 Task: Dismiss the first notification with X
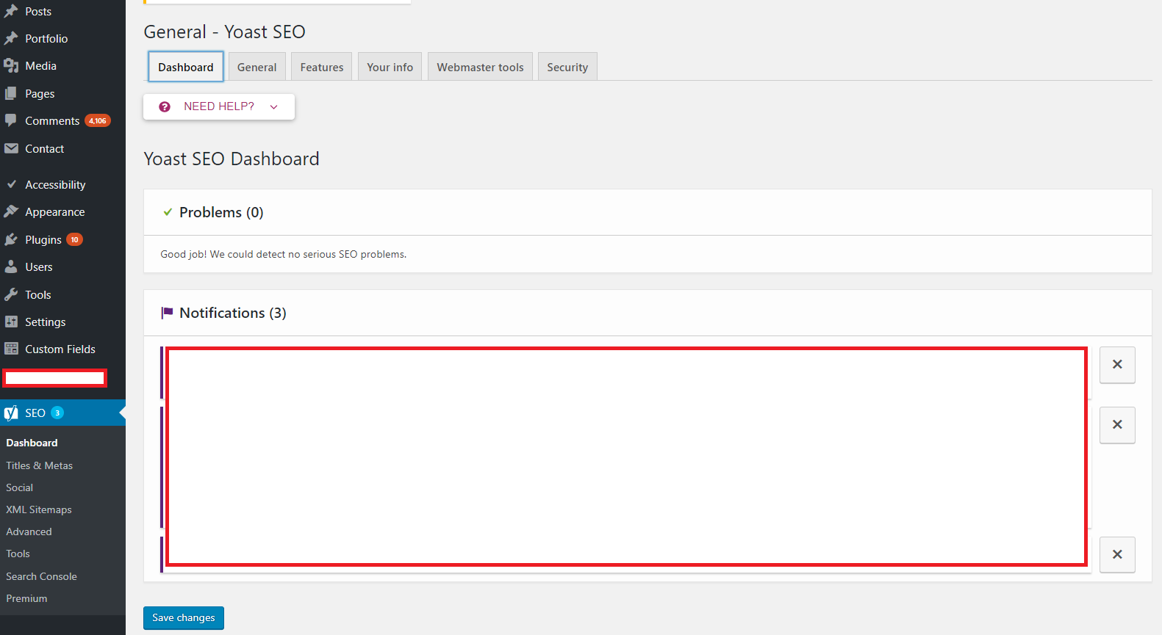click(1117, 365)
